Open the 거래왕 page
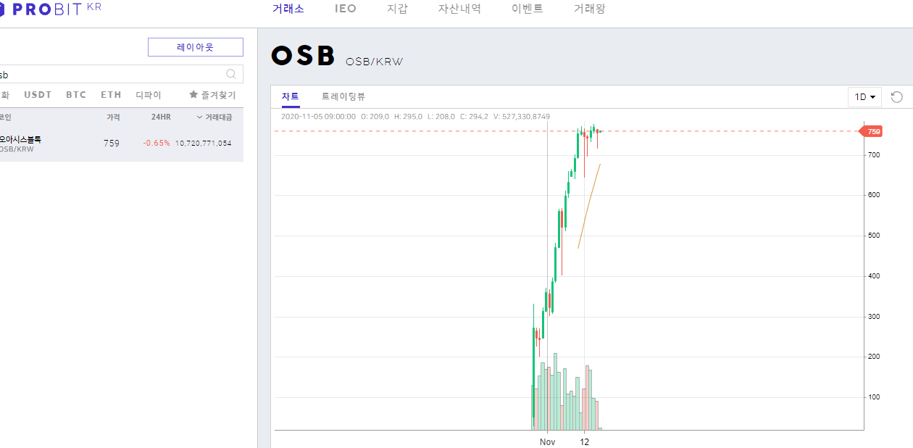 click(x=589, y=9)
